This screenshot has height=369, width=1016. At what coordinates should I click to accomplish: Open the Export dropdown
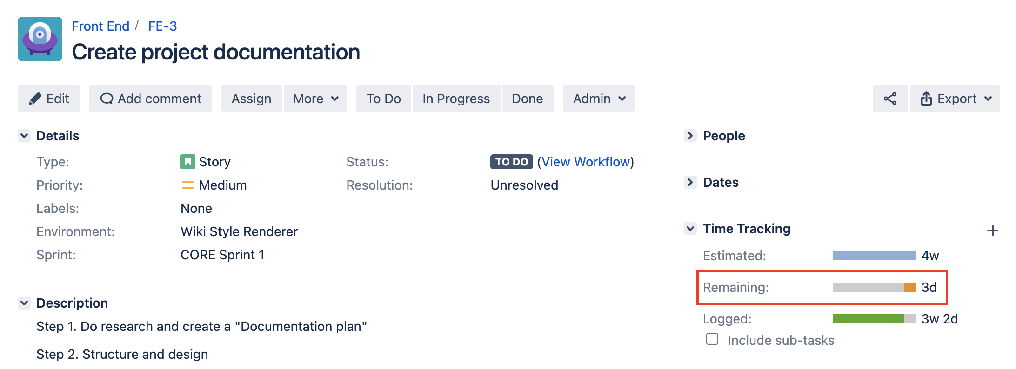(x=955, y=99)
